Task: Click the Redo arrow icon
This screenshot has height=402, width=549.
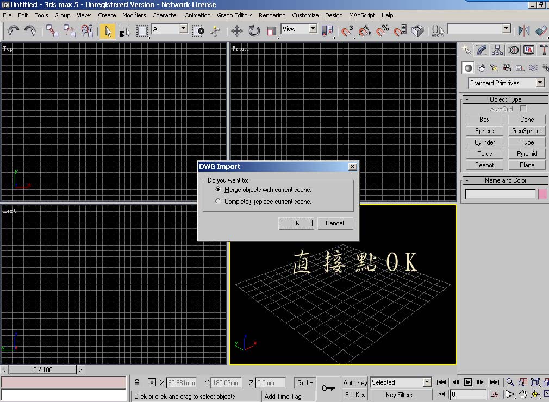Action: tap(30, 31)
